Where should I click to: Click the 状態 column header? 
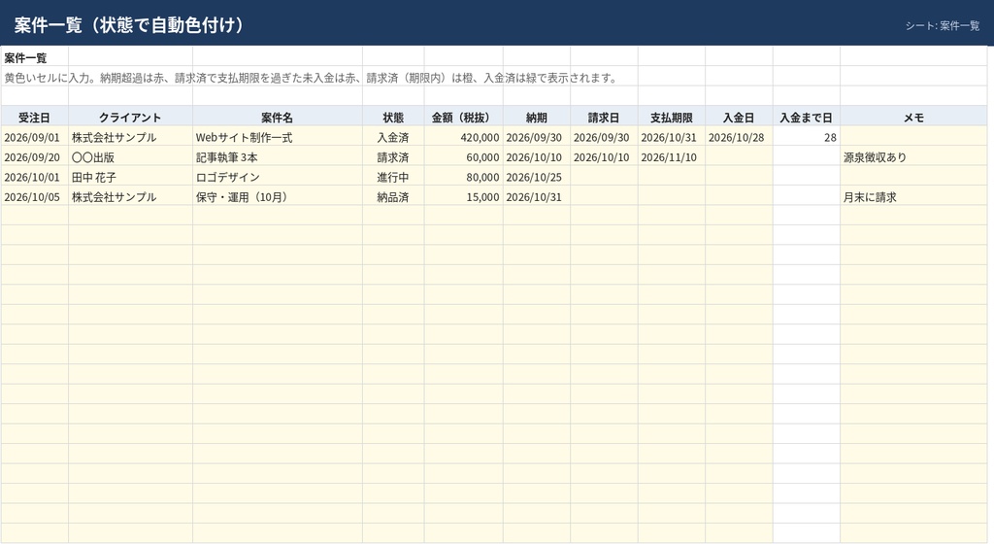coord(393,118)
